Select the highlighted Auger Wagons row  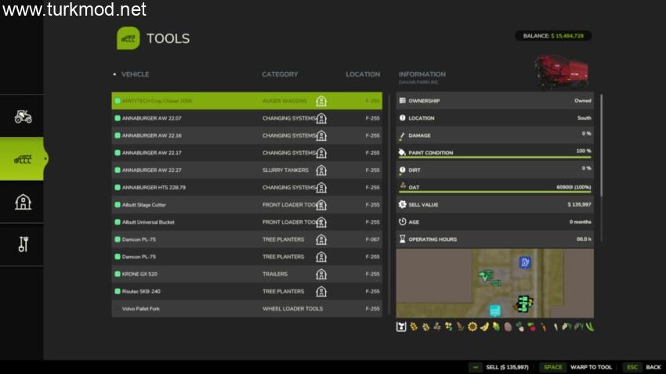(x=247, y=101)
